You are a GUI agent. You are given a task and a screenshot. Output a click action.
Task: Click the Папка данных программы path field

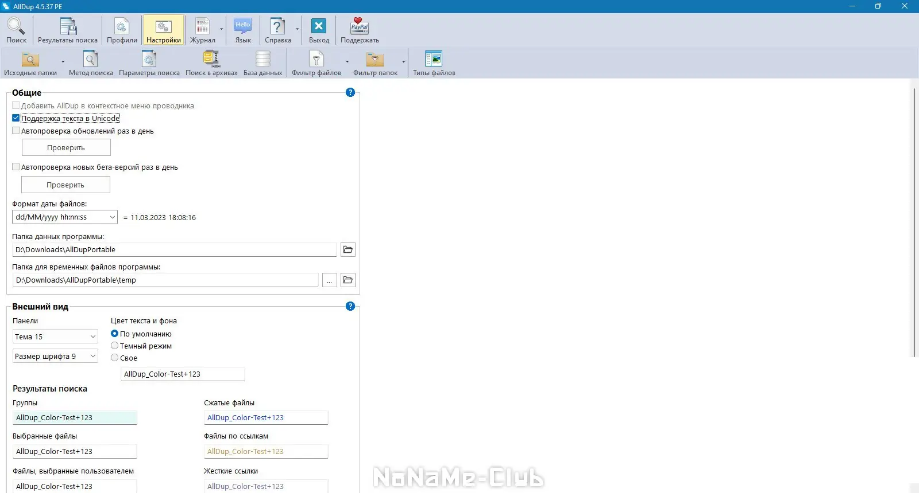click(175, 249)
